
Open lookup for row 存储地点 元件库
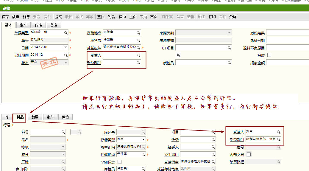pos(143,154)
